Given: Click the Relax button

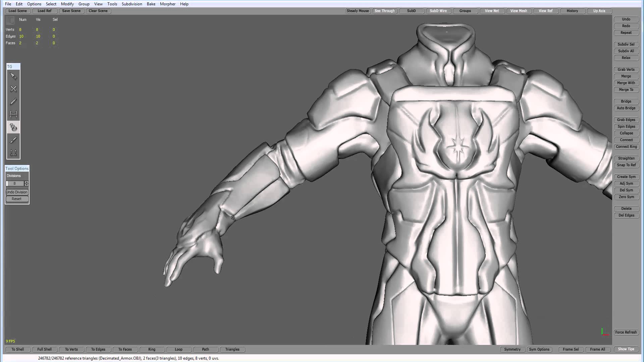Looking at the screenshot, I should click(626, 58).
